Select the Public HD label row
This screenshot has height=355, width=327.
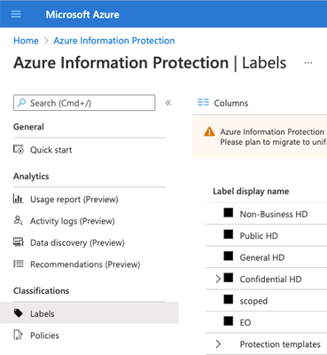pyautogui.click(x=267, y=235)
